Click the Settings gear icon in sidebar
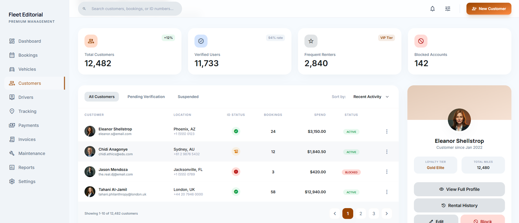 12,181
